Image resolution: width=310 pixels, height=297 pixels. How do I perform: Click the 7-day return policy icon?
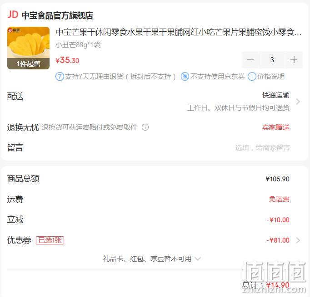(60, 77)
